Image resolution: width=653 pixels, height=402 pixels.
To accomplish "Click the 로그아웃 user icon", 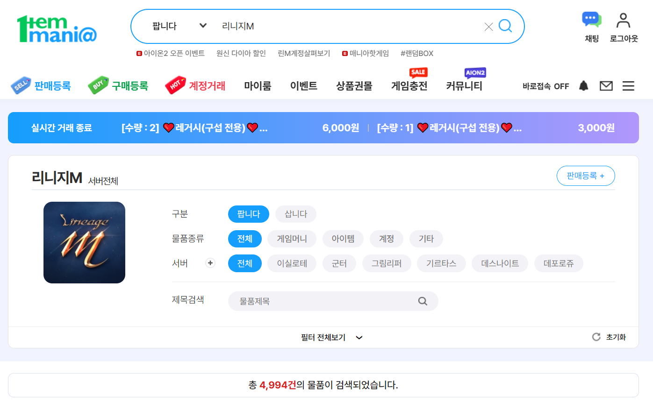I will (624, 28).
